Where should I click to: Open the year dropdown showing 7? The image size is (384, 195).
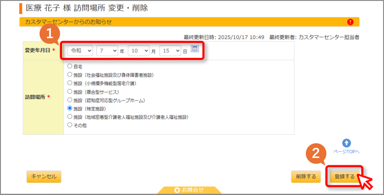107,51
